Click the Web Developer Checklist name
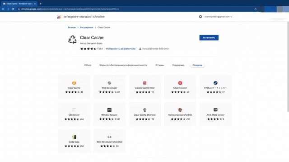This screenshot has height=162, width=289. click(109, 142)
